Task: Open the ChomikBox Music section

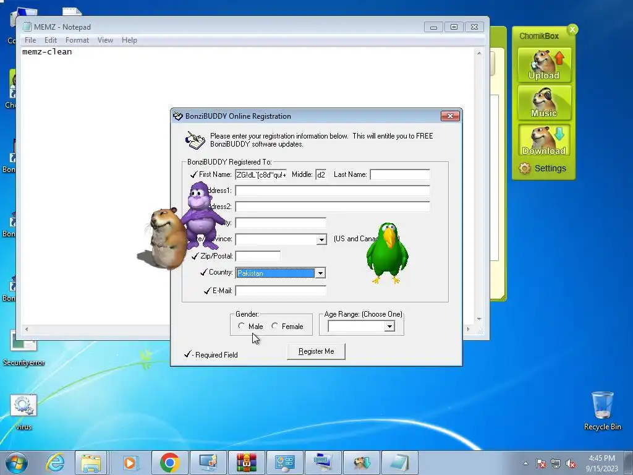Action: 544,103
